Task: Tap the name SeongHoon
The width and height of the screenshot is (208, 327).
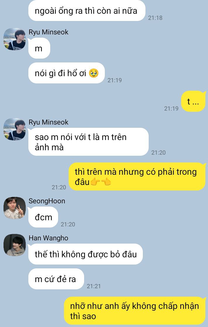Action: tap(47, 201)
